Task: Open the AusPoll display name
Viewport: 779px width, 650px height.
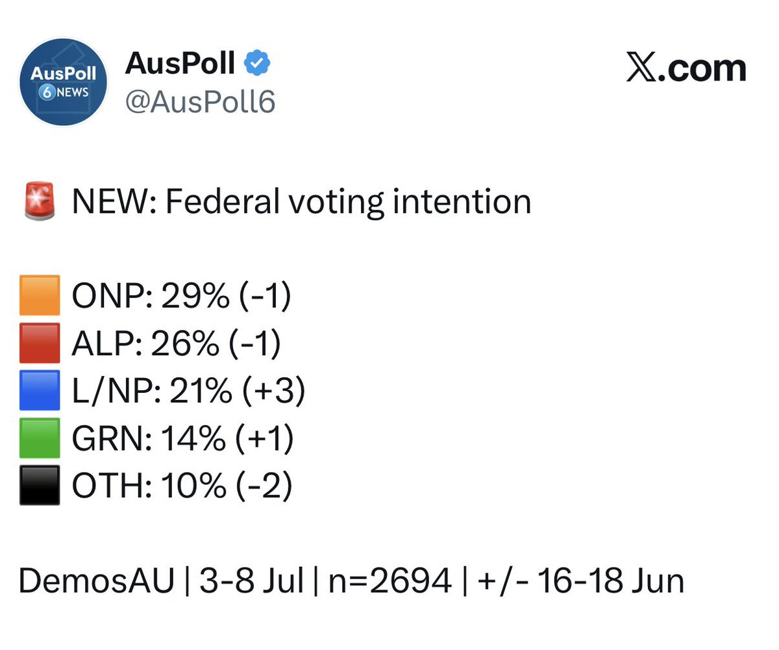Action: click(x=180, y=63)
